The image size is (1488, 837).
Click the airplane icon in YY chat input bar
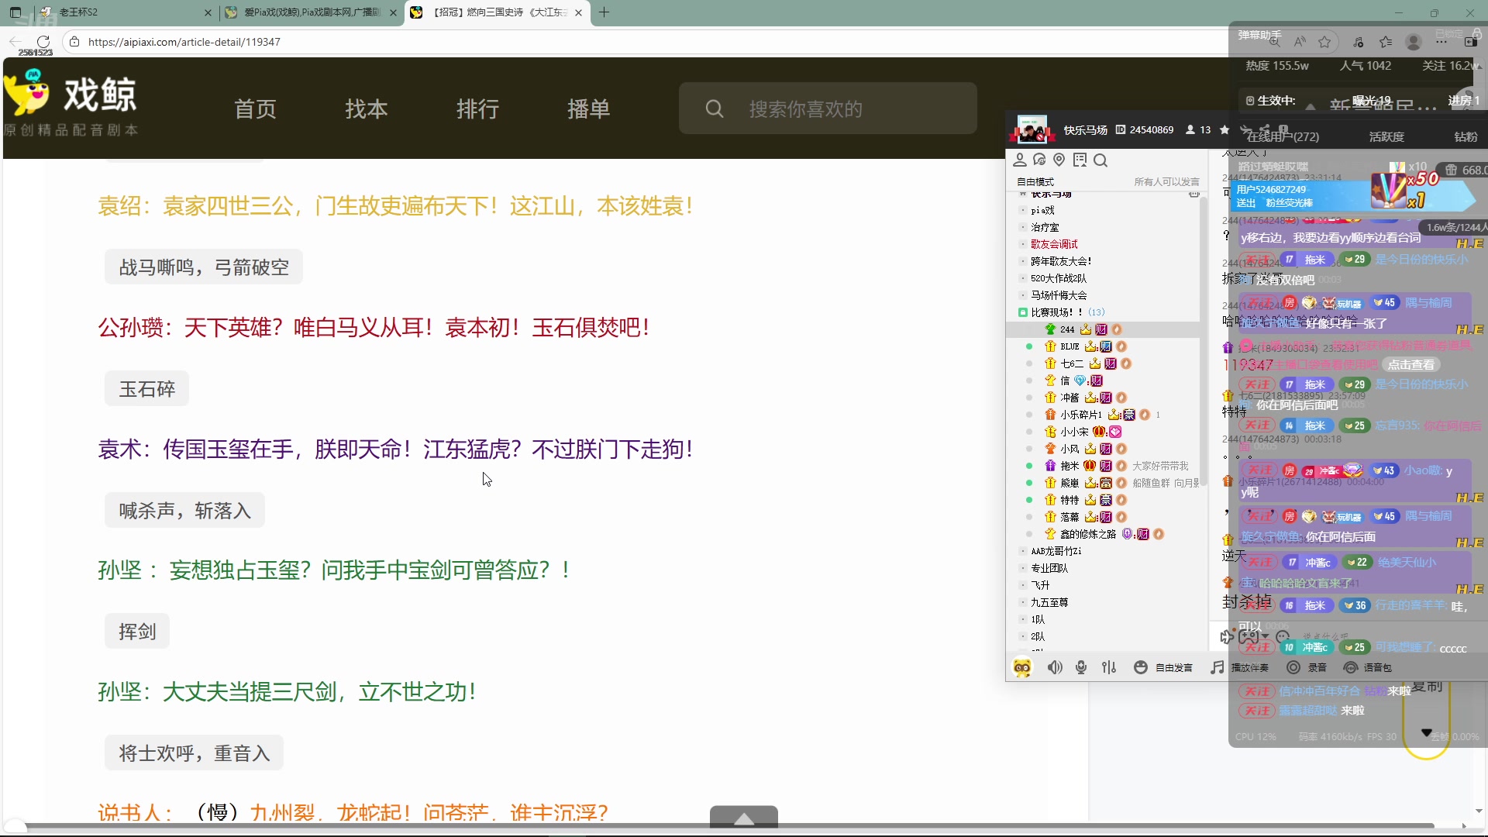(1226, 637)
